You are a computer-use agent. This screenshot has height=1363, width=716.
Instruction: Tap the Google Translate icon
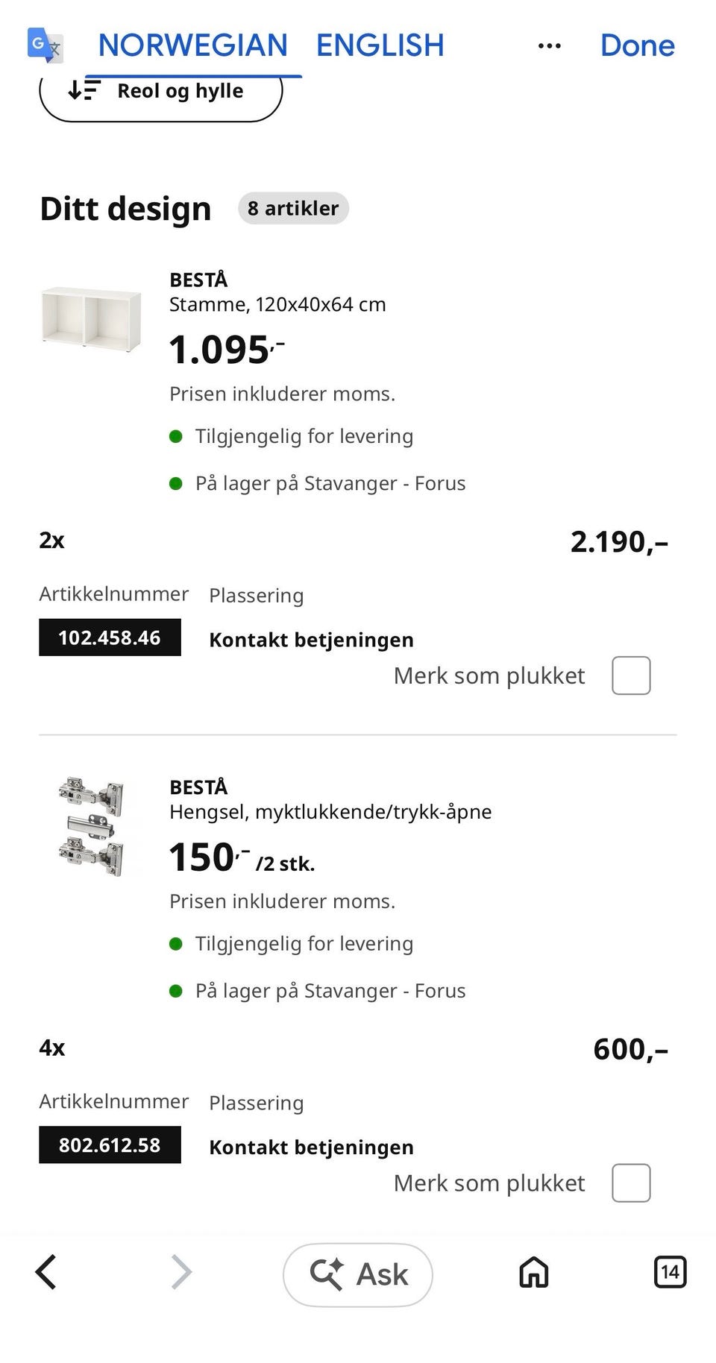tap(45, 45)
